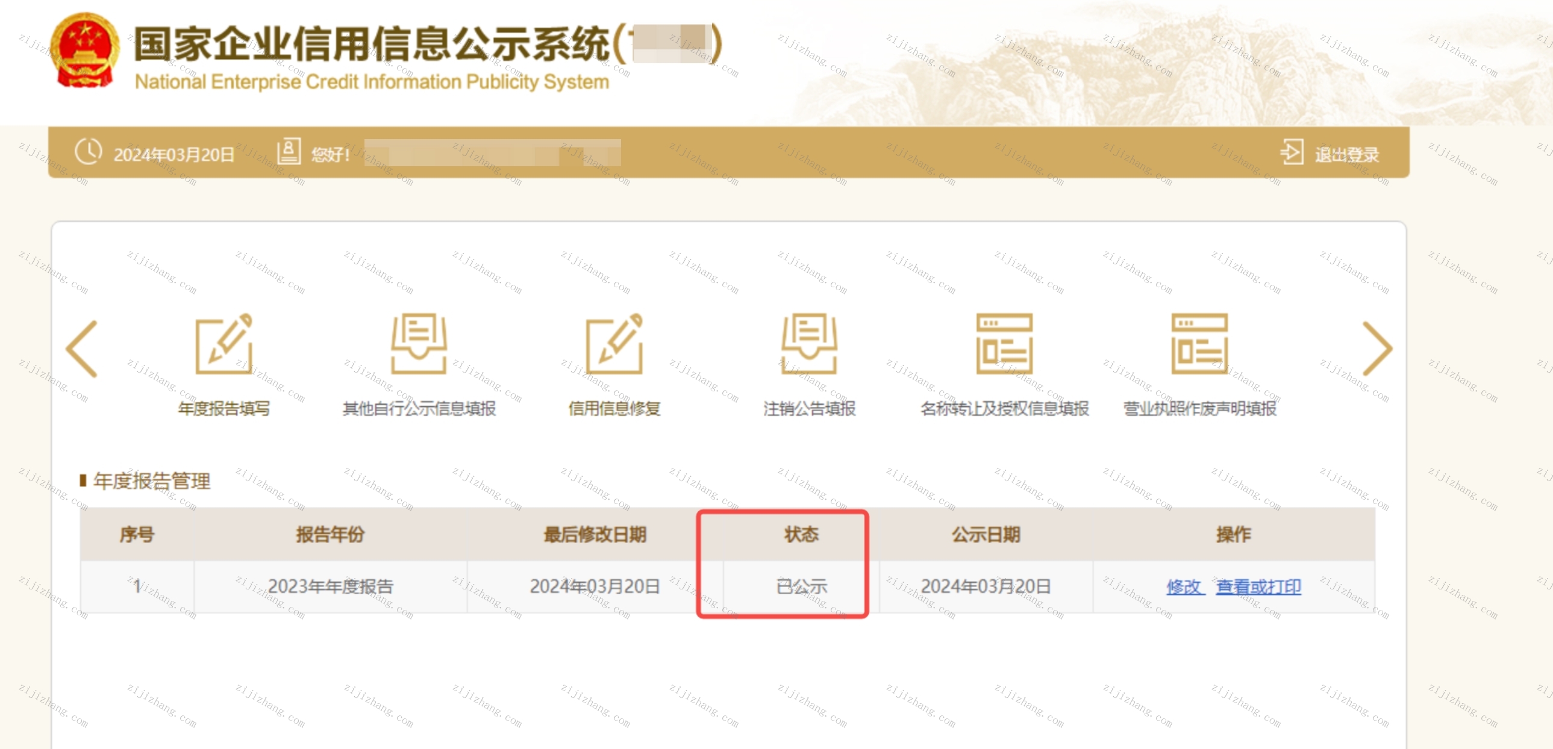Select the 其他自行公示信息填报 label
This screenshot has width=1553, height=749.
pos(419,409)
